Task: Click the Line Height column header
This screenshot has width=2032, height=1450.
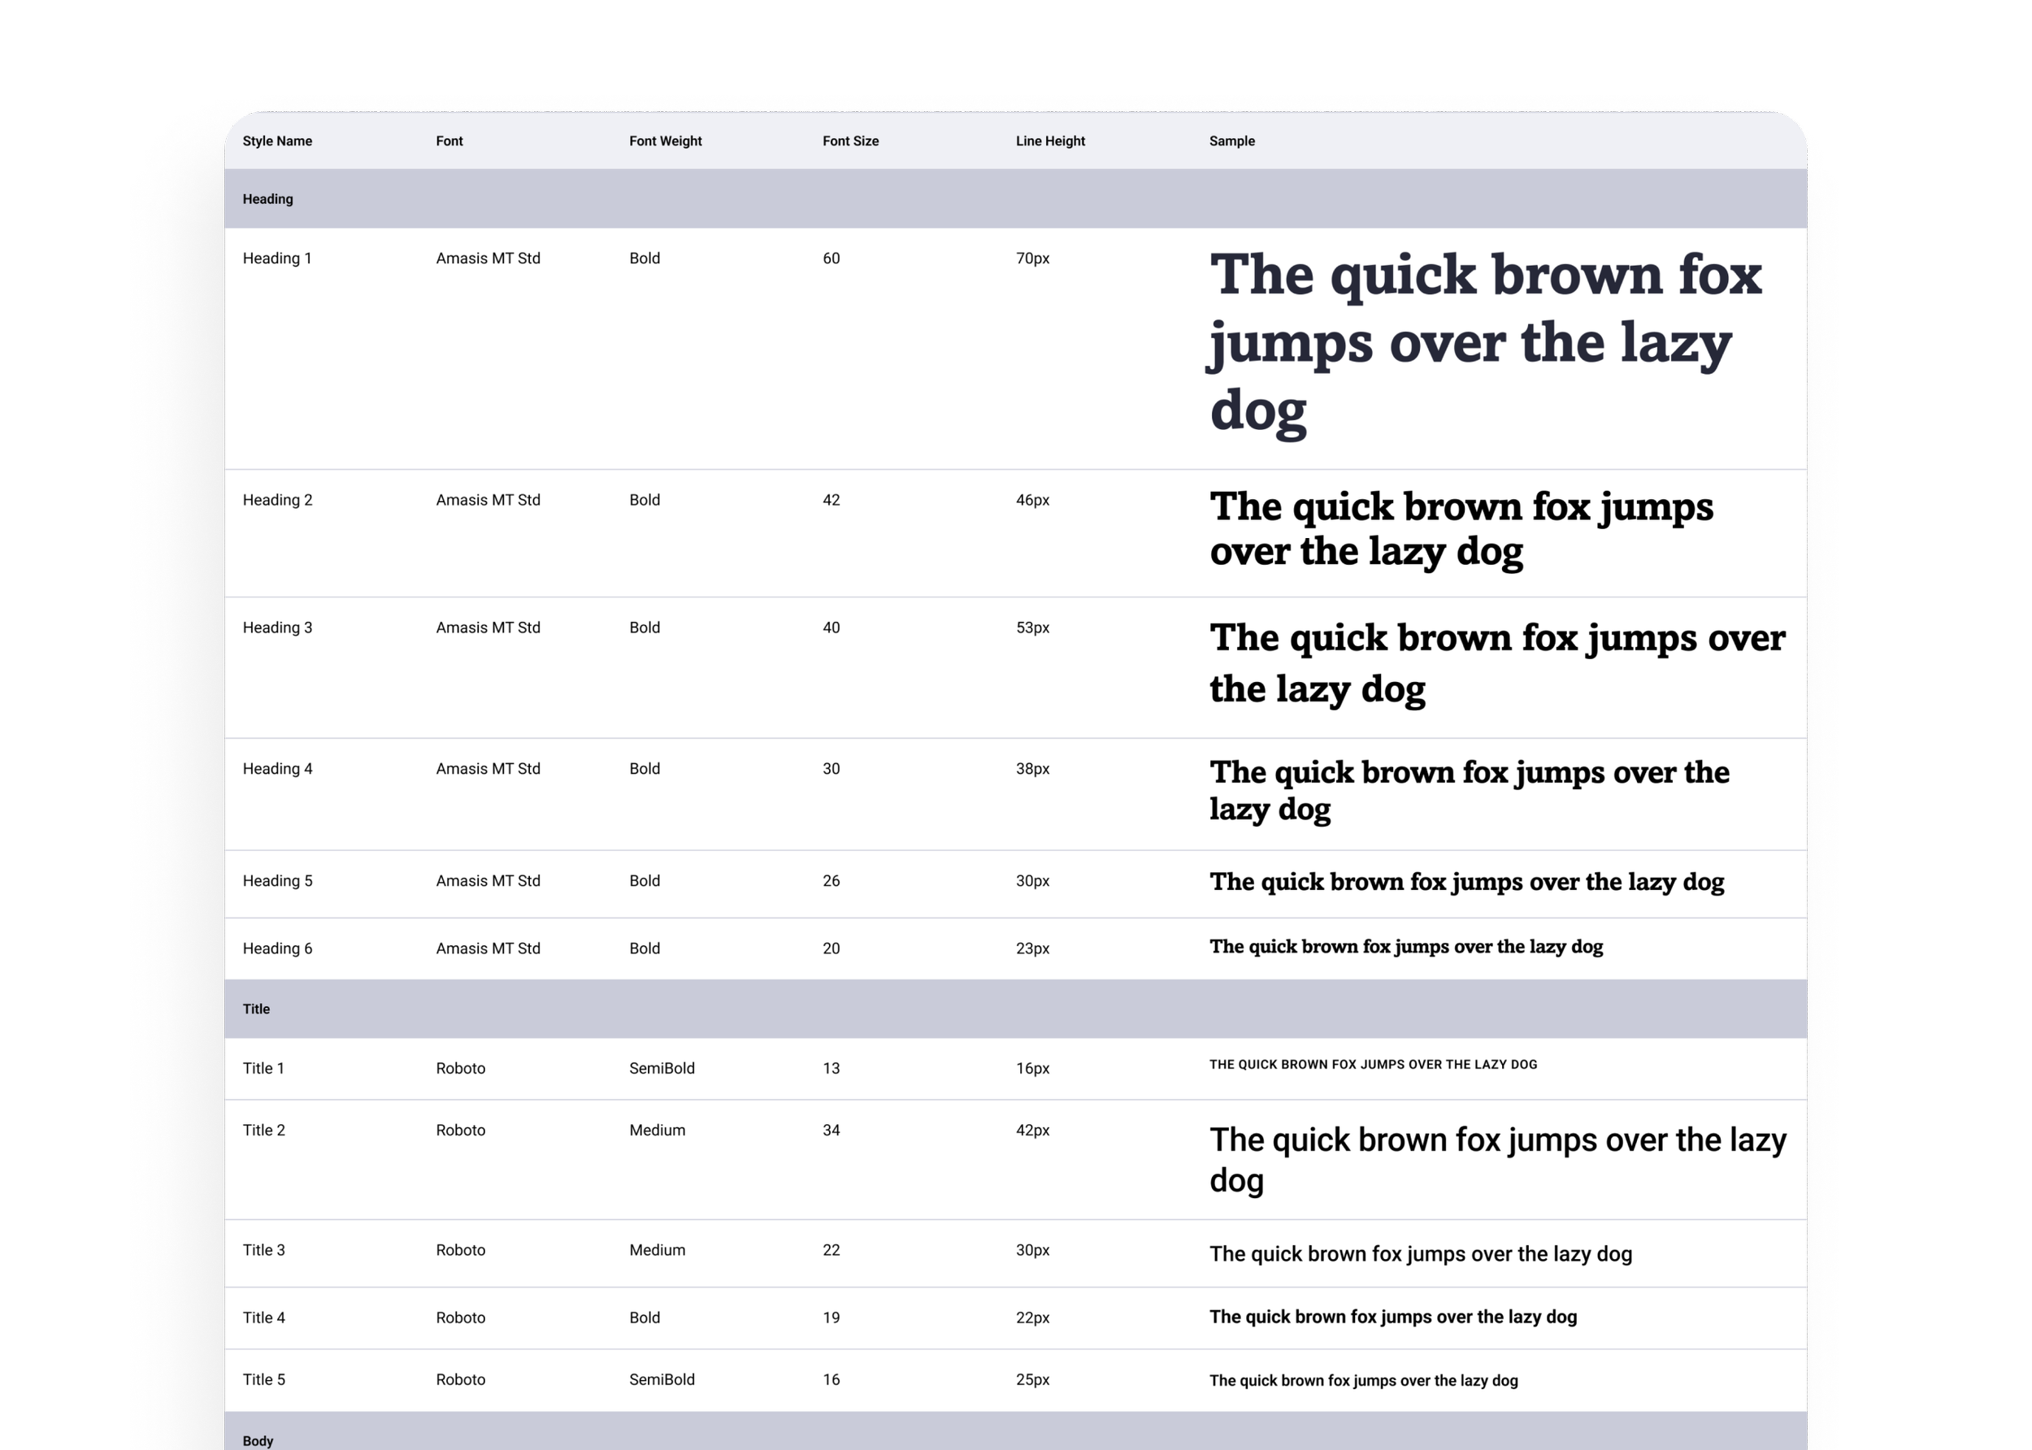Action: point(1050,141)
